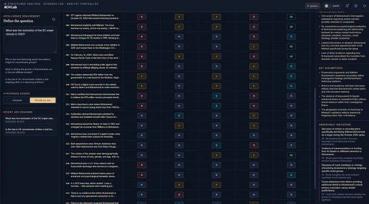This screenshot has width=369, height=204.
Task: Click the CC badge in the ATF agents row
Action: tap(291, 17)
